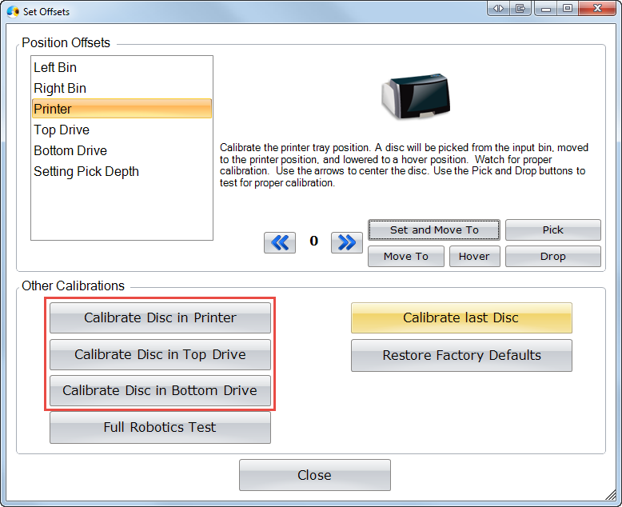Click the Hover button

click(x=474, y=256)
